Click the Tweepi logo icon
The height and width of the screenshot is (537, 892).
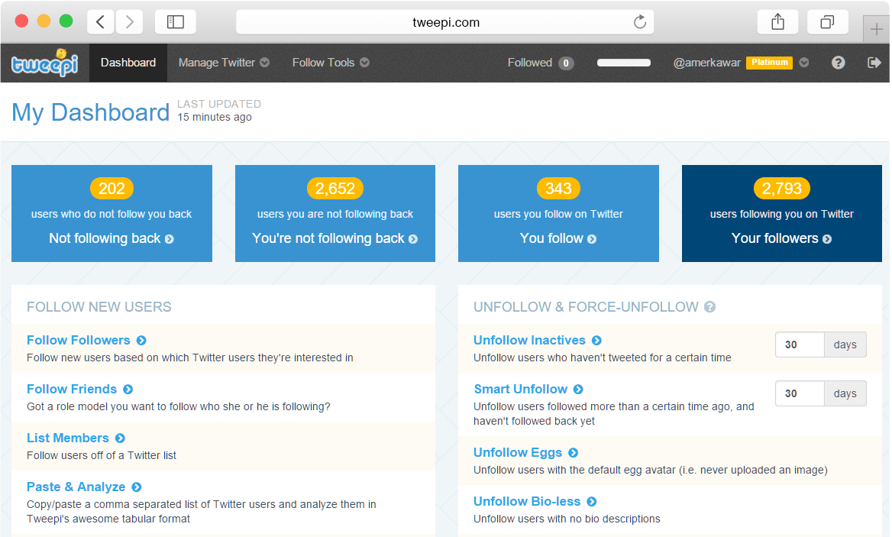(44, 63)
